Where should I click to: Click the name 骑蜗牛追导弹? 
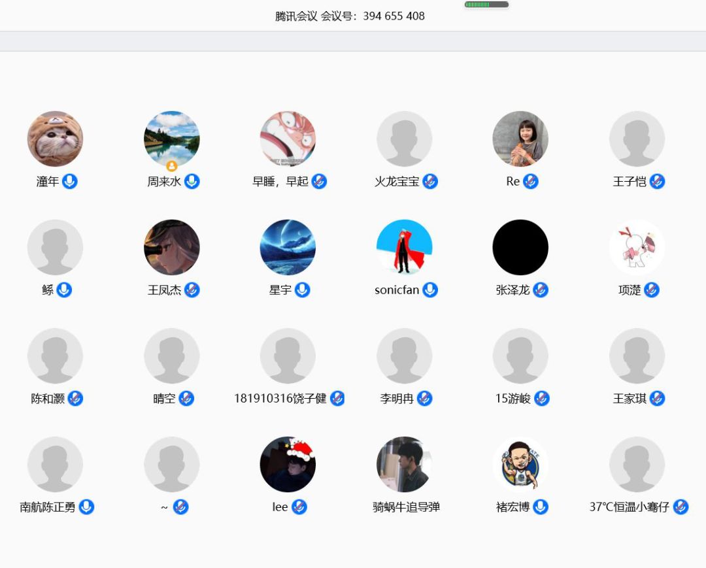click(x=406, y=507)
